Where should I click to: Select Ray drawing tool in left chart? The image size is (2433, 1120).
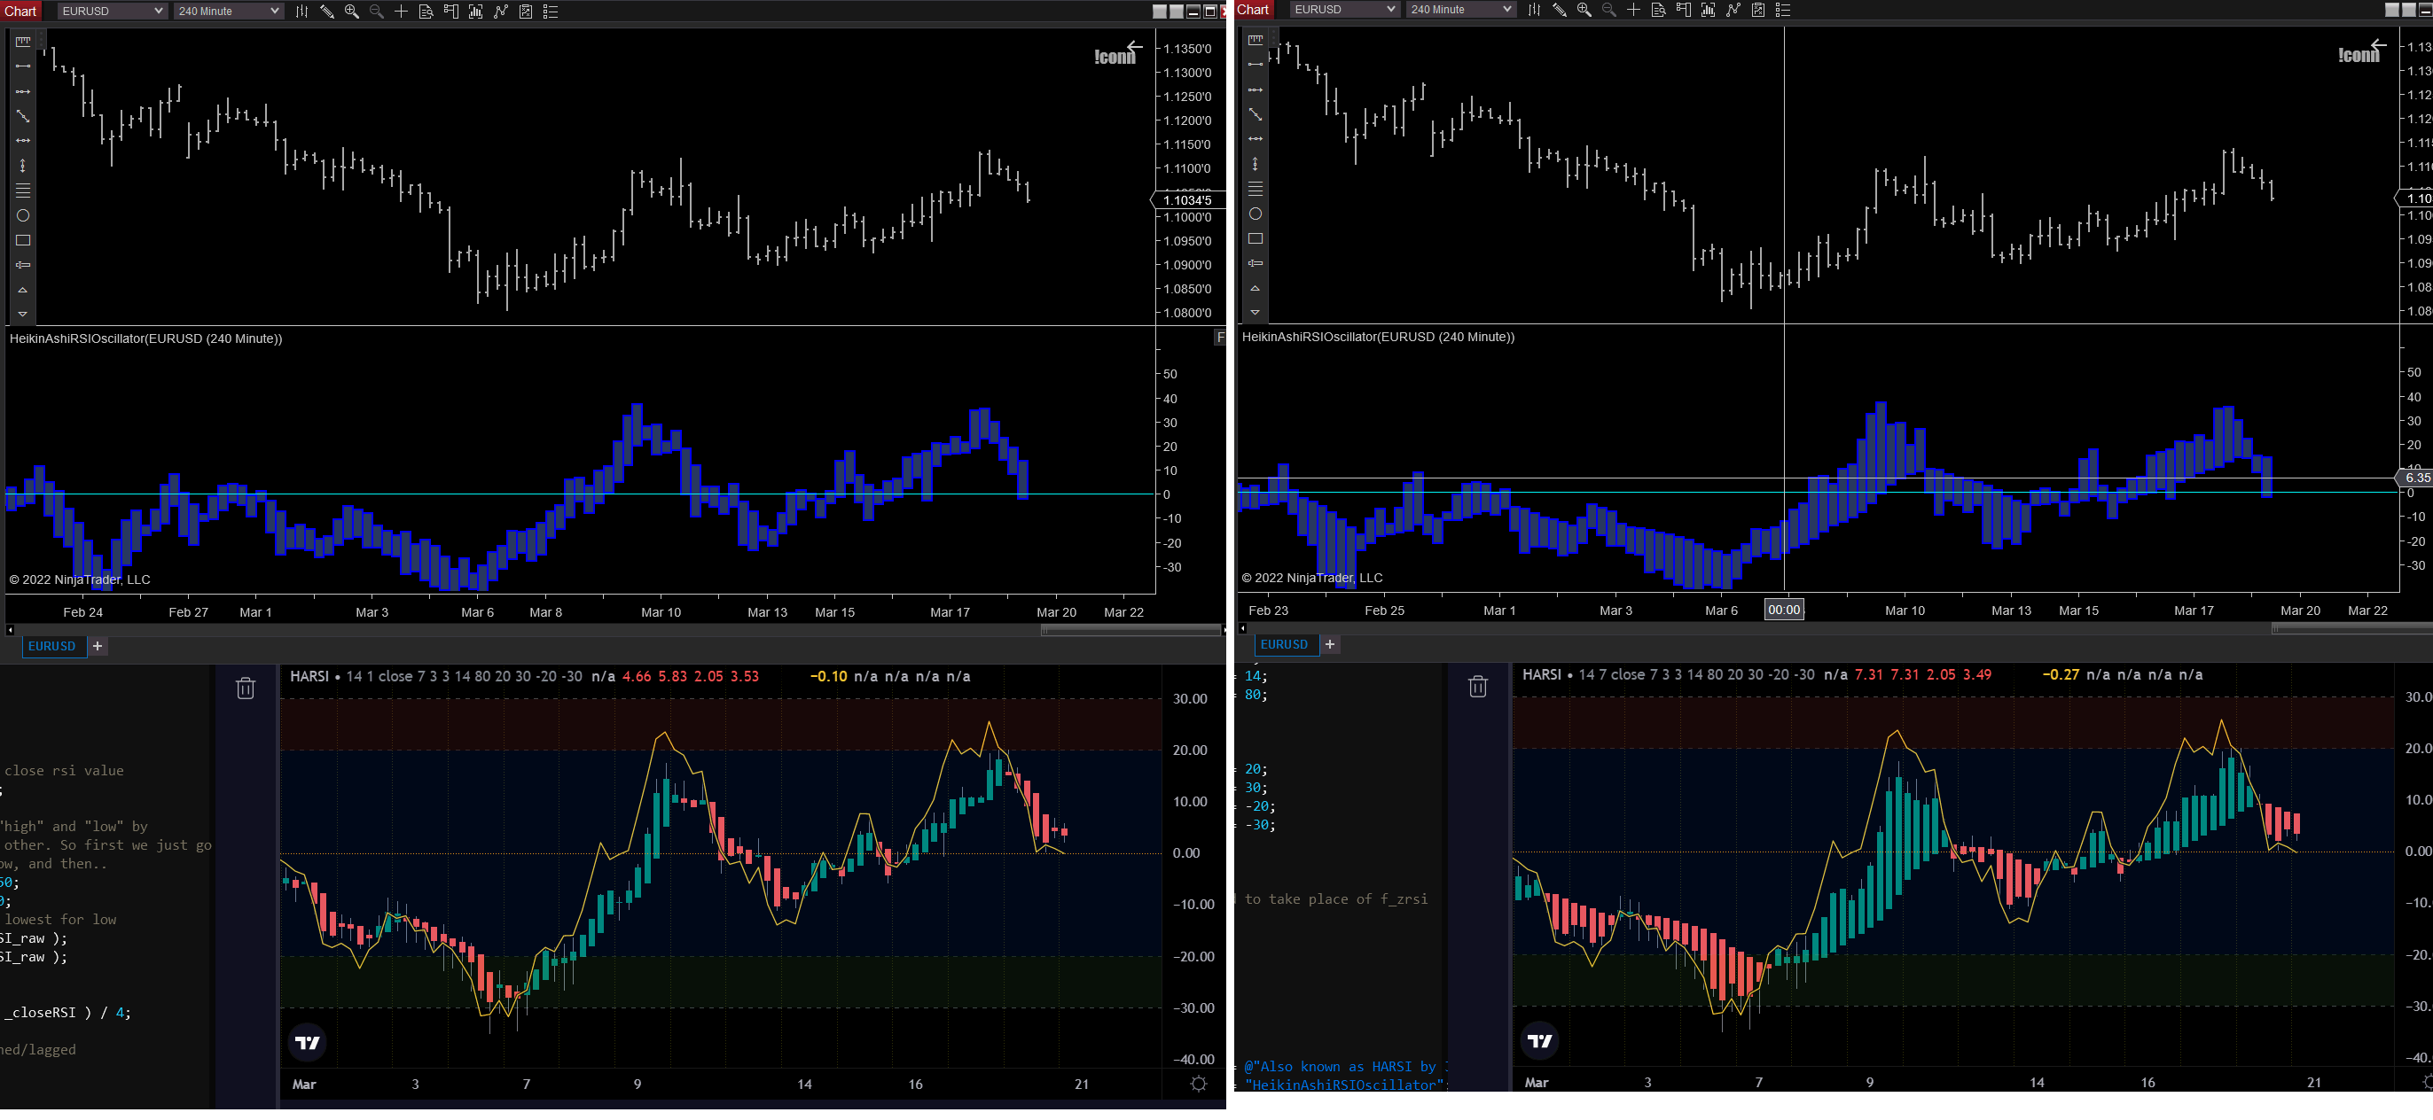coord(23,91)
